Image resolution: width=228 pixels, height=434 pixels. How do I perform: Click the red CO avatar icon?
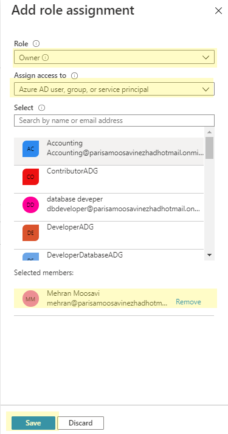click(30, 177)
